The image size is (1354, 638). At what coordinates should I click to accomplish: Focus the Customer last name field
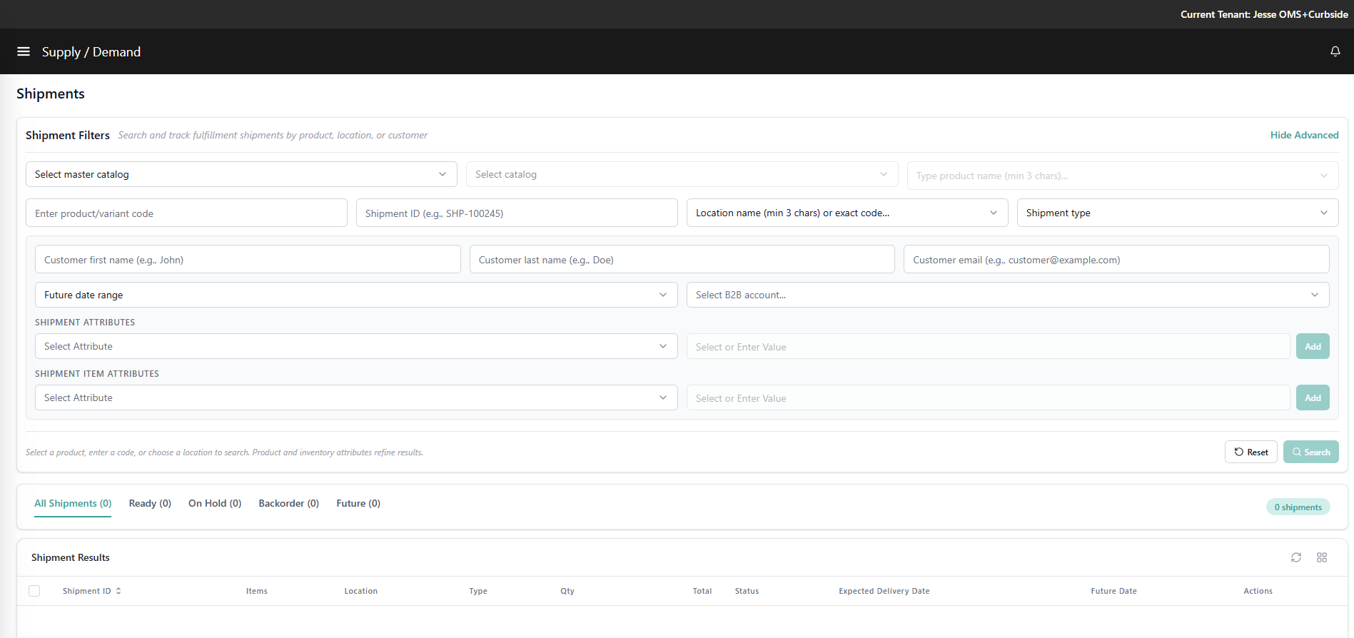(x=682, y=259)
